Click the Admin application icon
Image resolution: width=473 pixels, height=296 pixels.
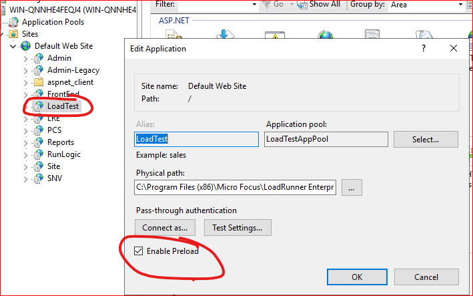pyautogui.click(x=38, y=58)
